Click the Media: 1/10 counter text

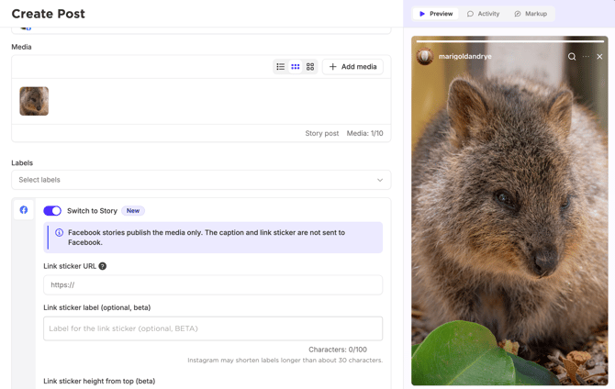[364, 133]
